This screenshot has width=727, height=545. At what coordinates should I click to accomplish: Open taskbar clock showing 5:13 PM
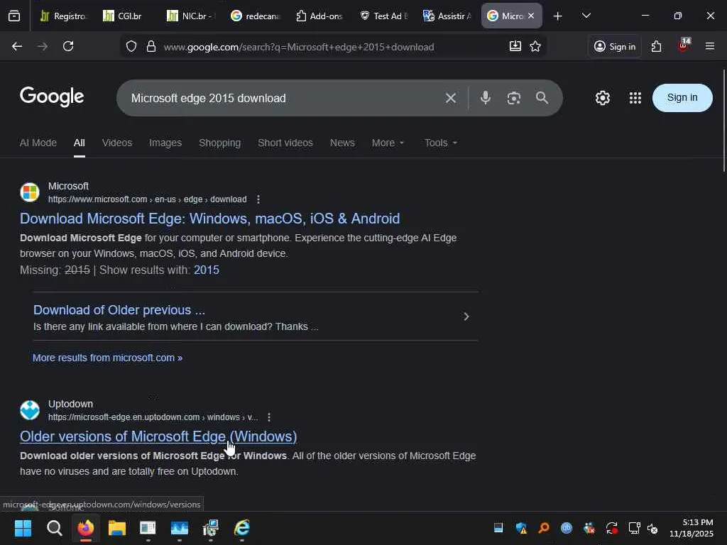click(691, 528)
